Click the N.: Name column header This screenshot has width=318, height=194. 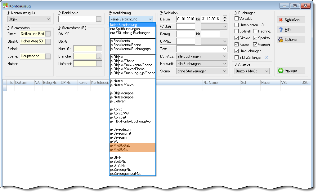(x=221, y=83)
